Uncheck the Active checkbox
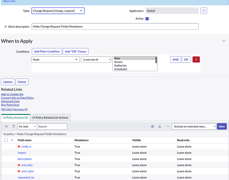 tap(147, 19)
